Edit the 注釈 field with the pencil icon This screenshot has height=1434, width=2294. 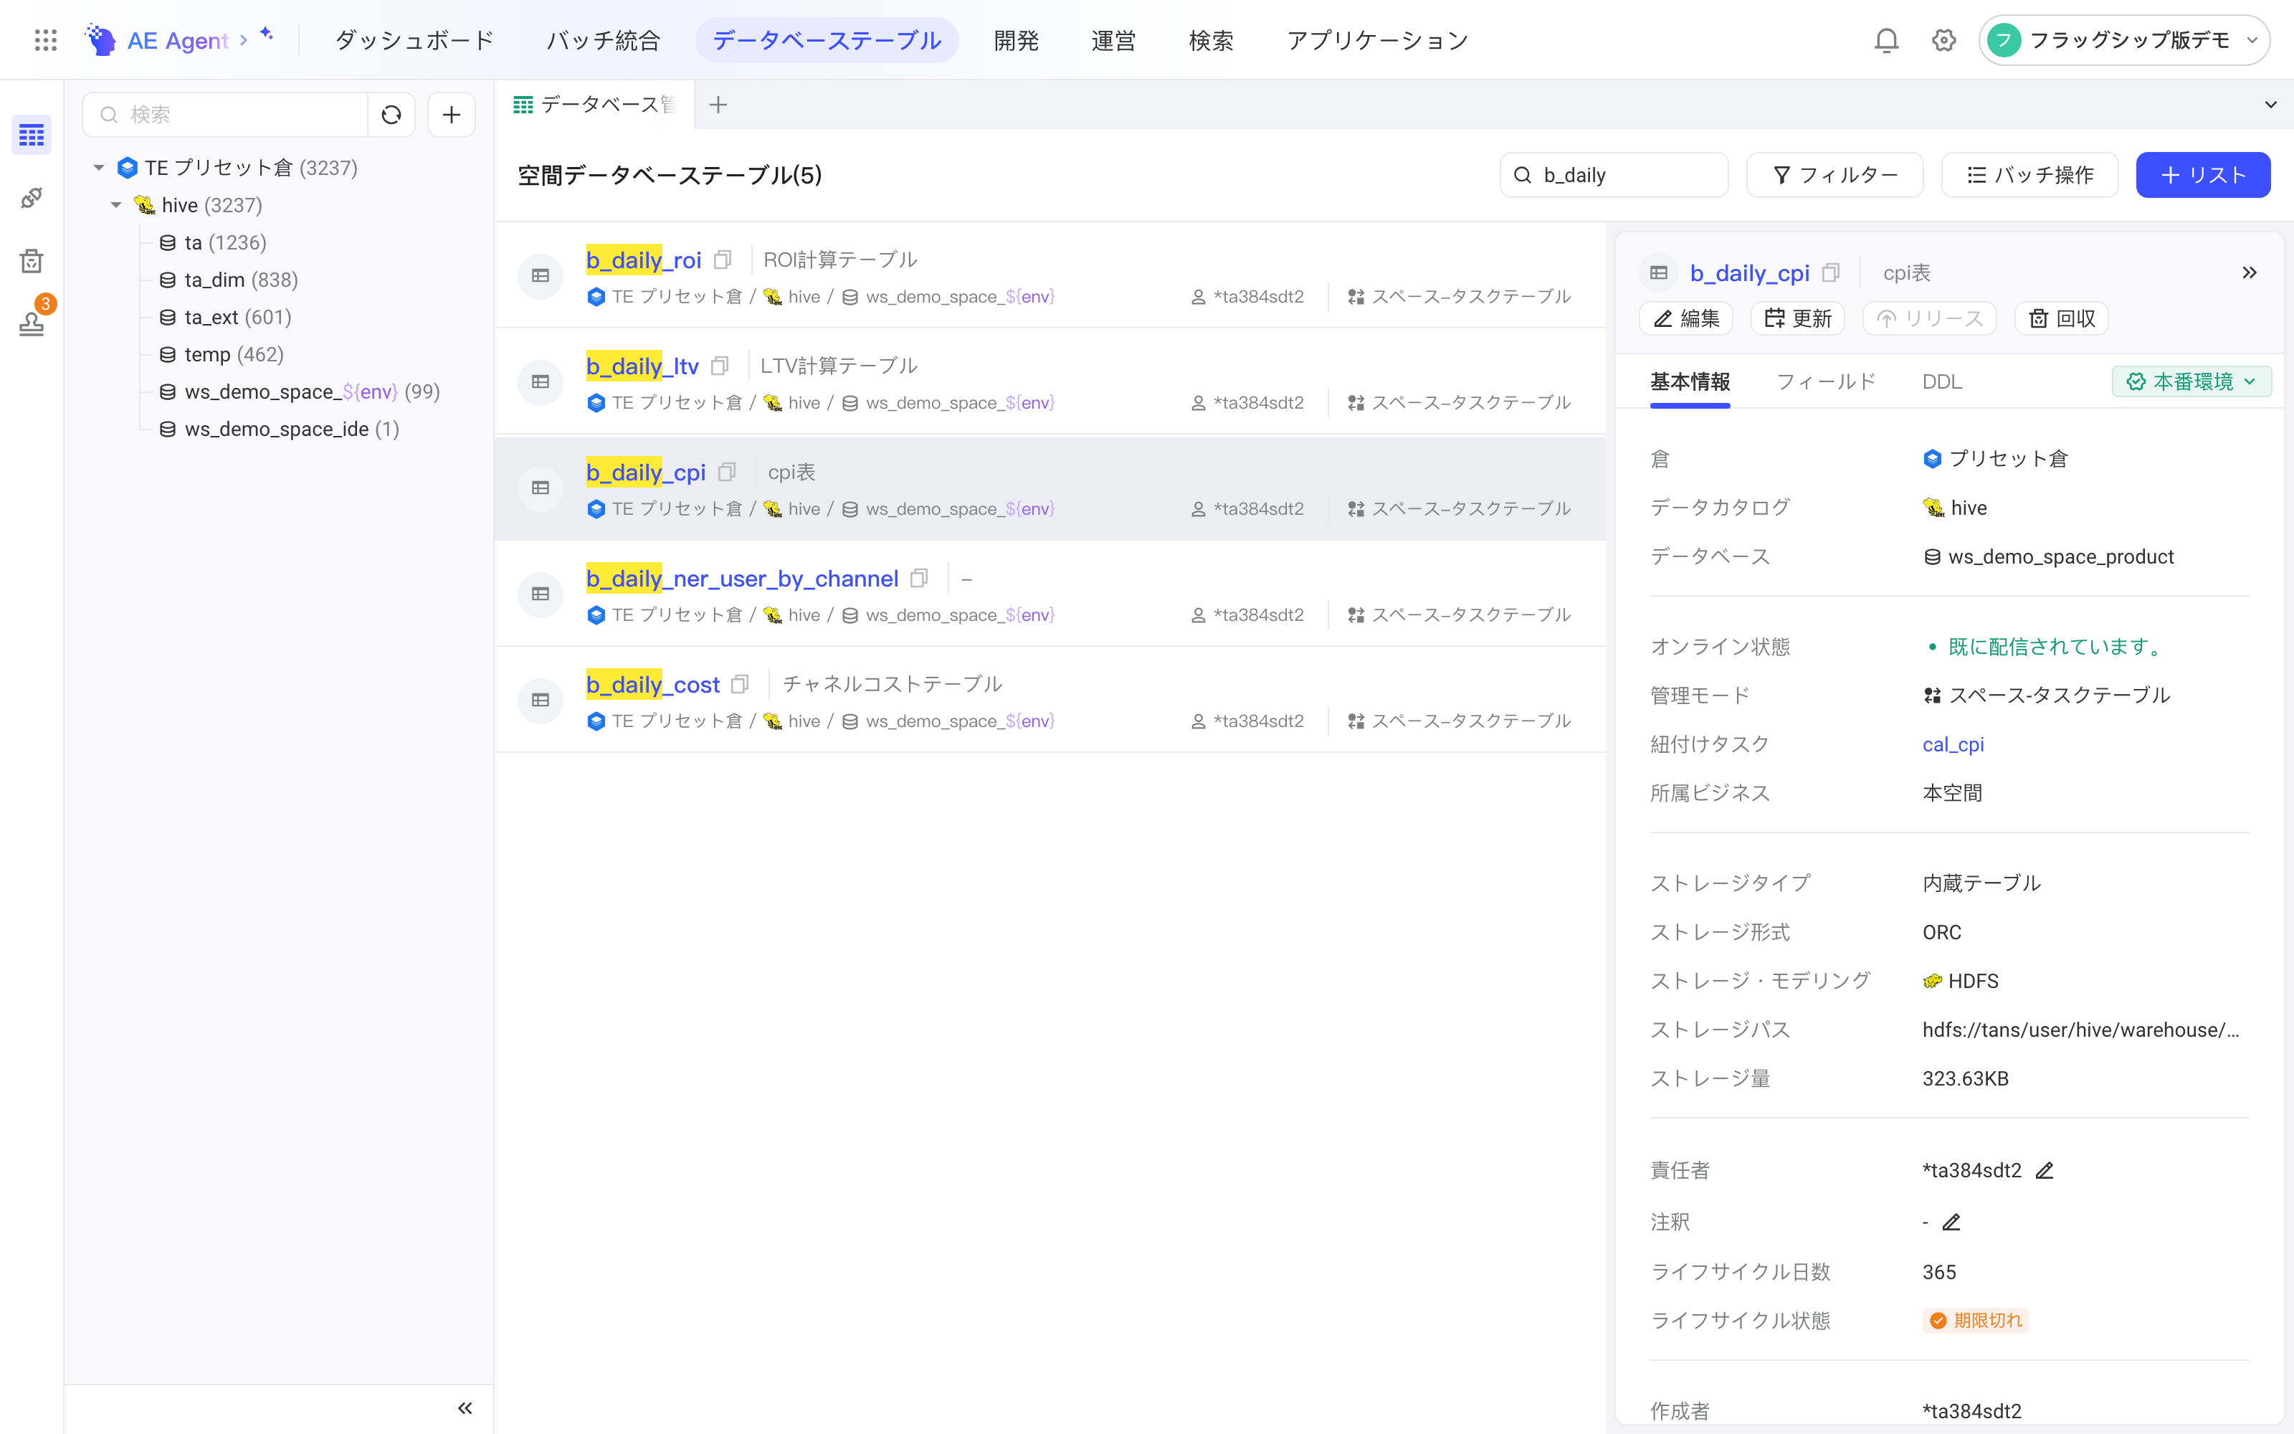pyautogui.click(x=1951, y=1222)
